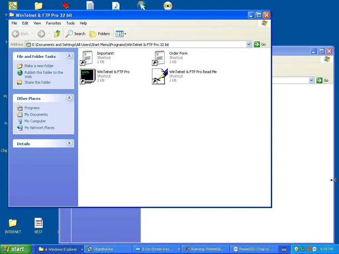
Task: Expand the Address bar dropdown
Action: pos(249,44)
